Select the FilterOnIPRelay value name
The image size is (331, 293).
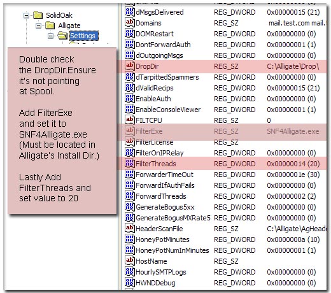tap(159, 153)
